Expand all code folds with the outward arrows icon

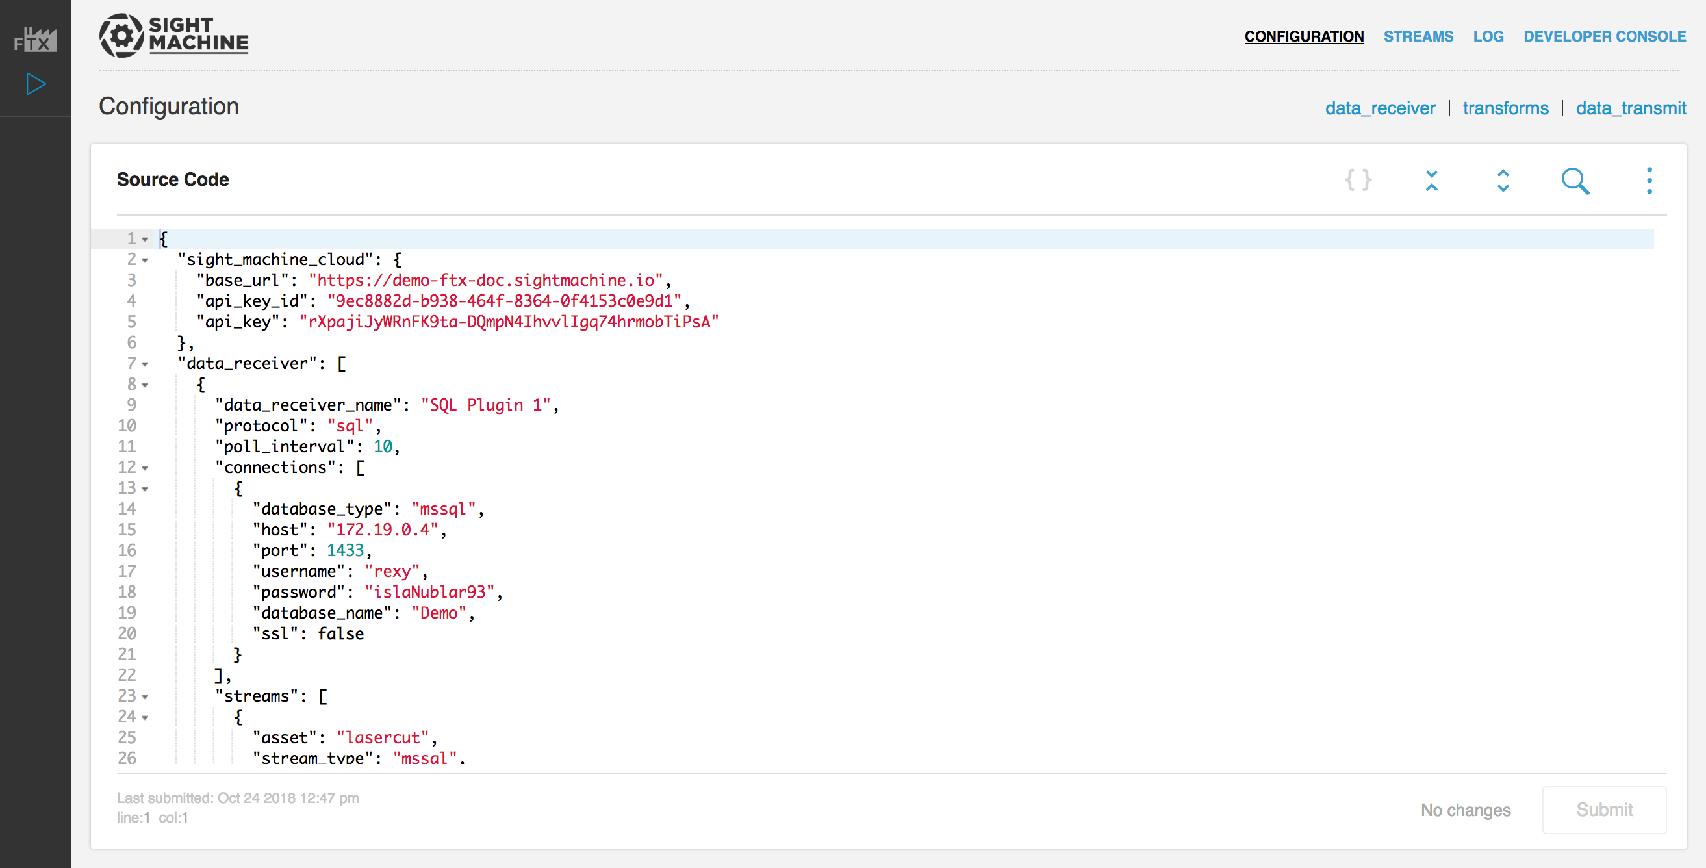click(1503, 180)
